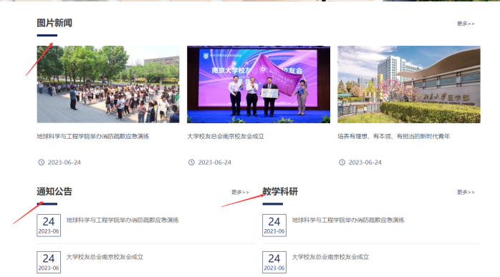Expand 更多>> for 图片新闻 section

(x=466, y=24)
